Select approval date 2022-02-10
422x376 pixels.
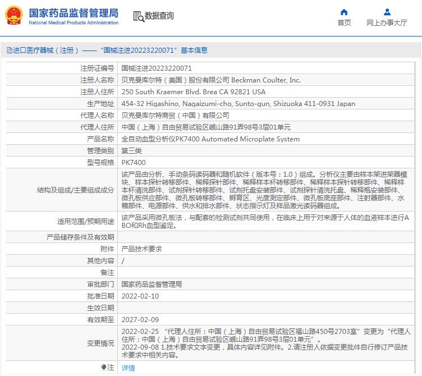140,296
